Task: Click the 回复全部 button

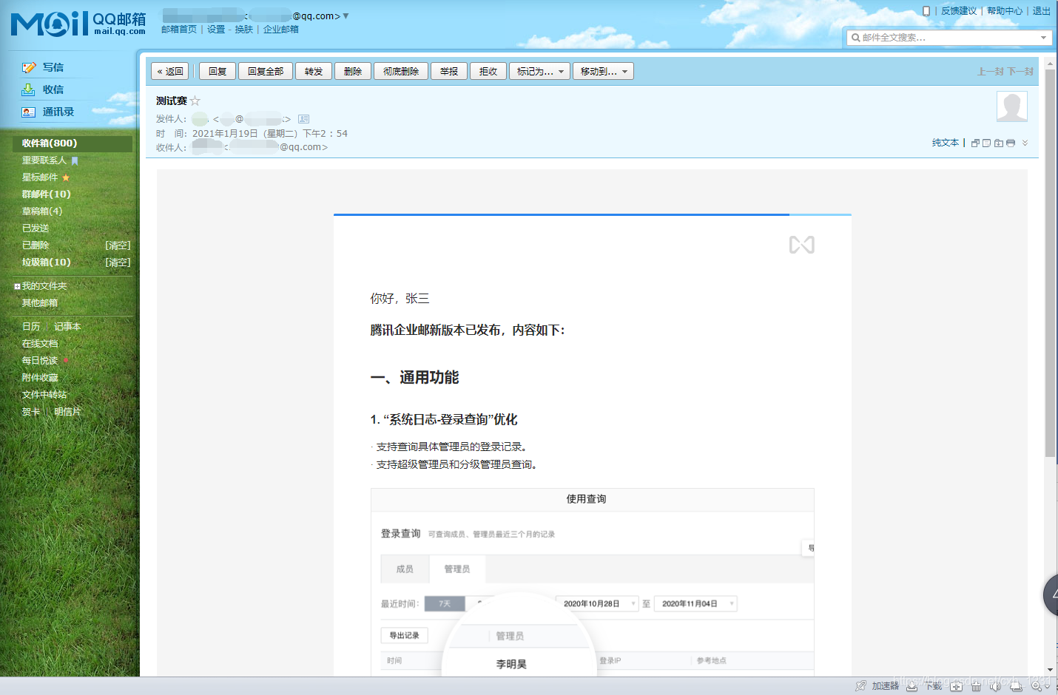Action: pyautogui.click(x=266, y=71)
